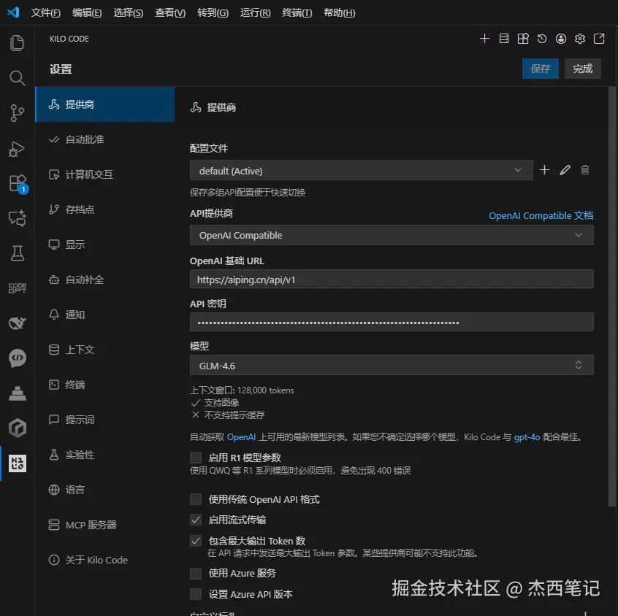Open the 转到(G) menu

tap(213, 12)
